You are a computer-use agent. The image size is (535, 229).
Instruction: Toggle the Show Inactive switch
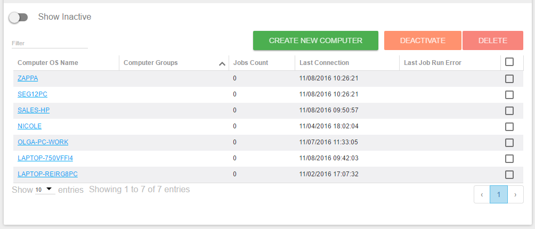[19, 18]
